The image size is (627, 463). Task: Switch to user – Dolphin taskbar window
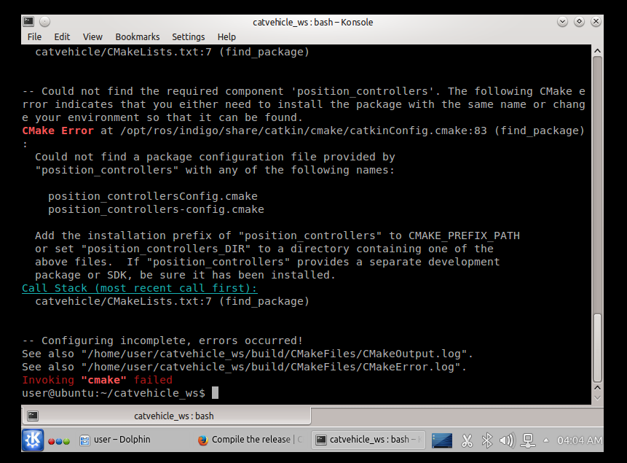coord(115,440)
